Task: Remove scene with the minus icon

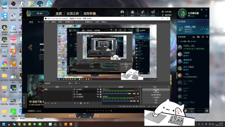Action: click(x=49, y=103)
